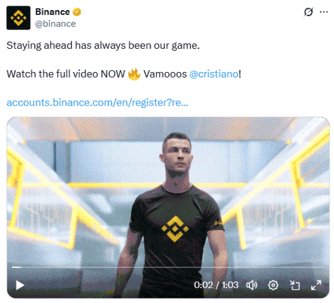Click the Binance logo on the black shirt
The width and height of the screenshot is (334, 303).
click(x=175, y=229)
